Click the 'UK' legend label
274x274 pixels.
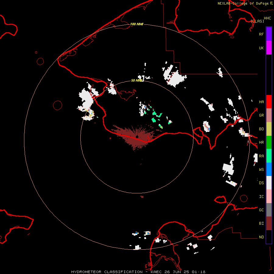tap(261, 48)
